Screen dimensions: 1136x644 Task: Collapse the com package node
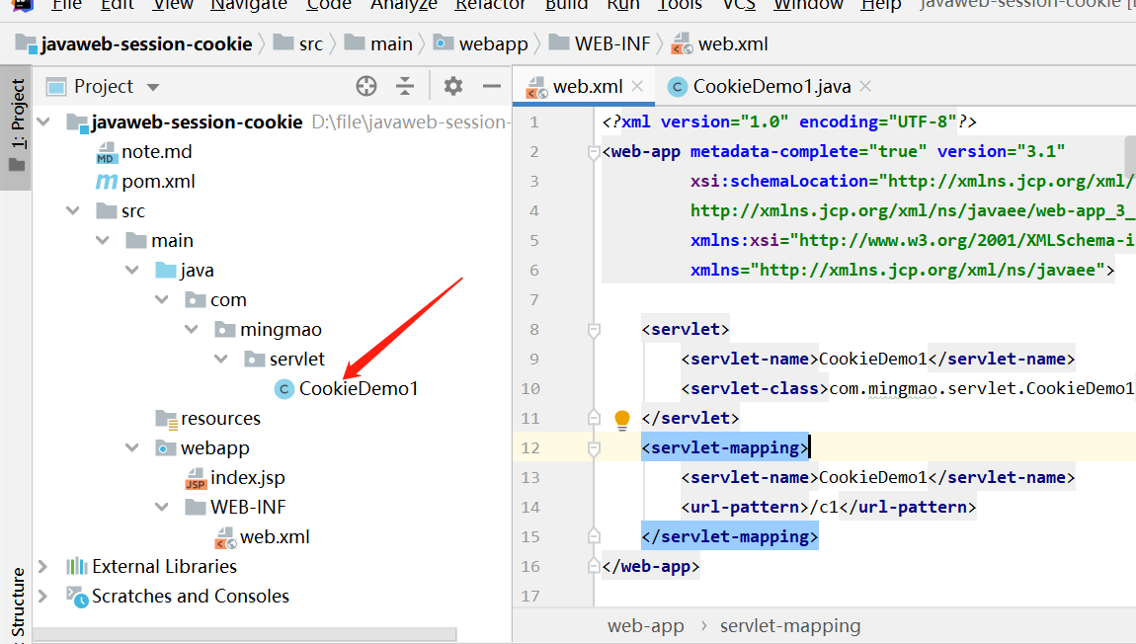tap(162, 300)
